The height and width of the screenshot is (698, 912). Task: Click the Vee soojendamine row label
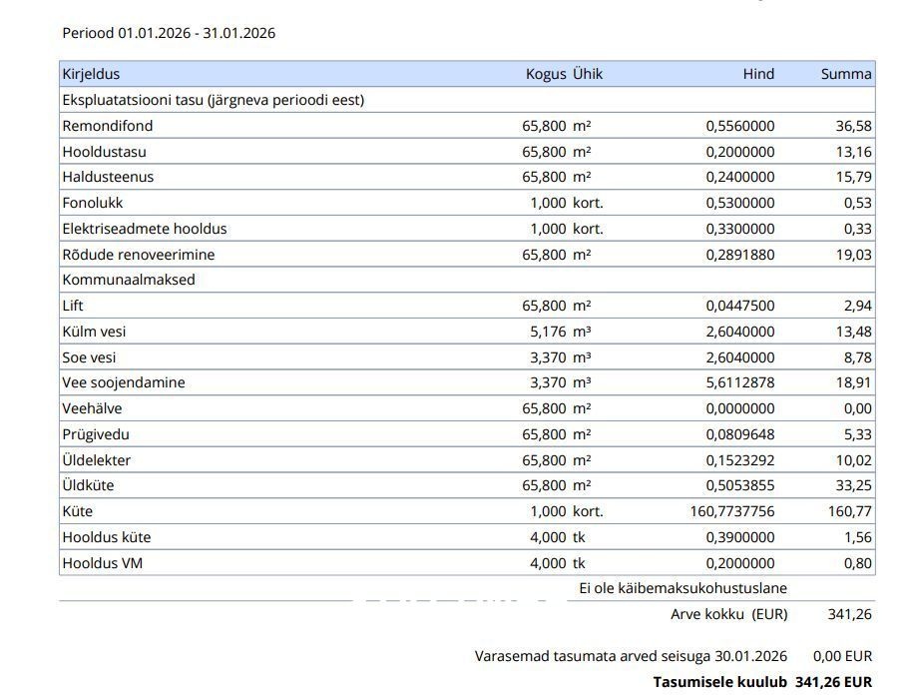pyautogui.click(x=124, y=382)
